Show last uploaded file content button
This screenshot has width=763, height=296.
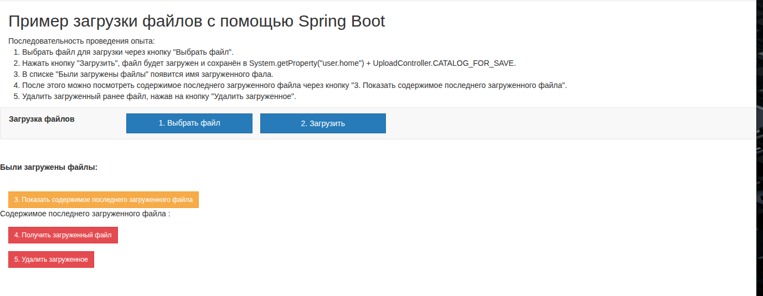[x=104, y=200]
